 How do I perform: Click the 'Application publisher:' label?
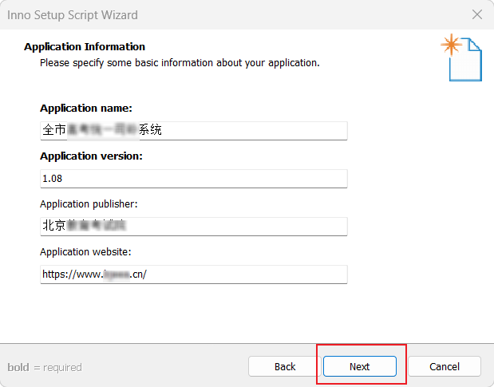[89, 204]
